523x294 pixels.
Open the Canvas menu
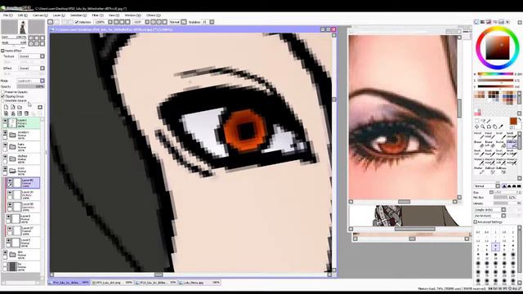[40, 16]
